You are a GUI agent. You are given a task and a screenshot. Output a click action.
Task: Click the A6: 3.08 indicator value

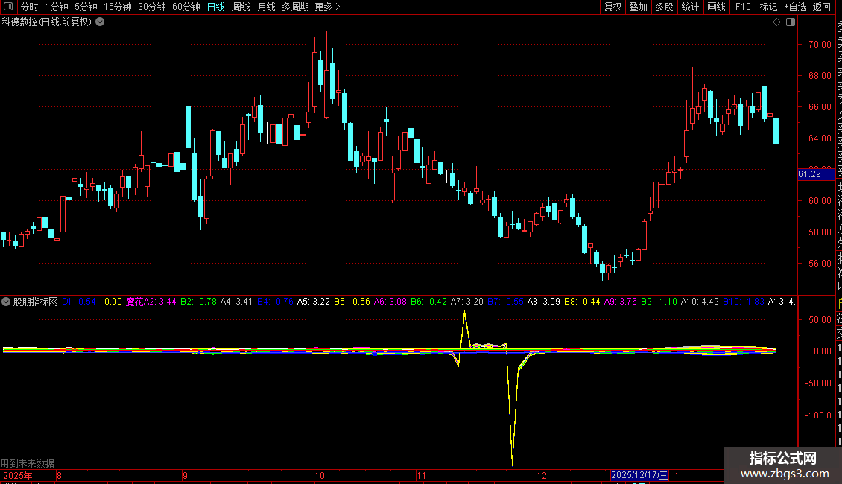click(390, 302)
